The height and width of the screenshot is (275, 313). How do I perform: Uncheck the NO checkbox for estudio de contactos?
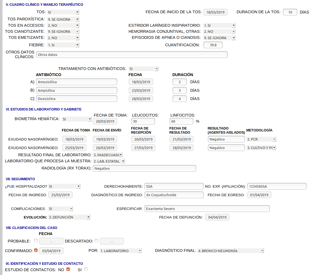tap(68, 269)
